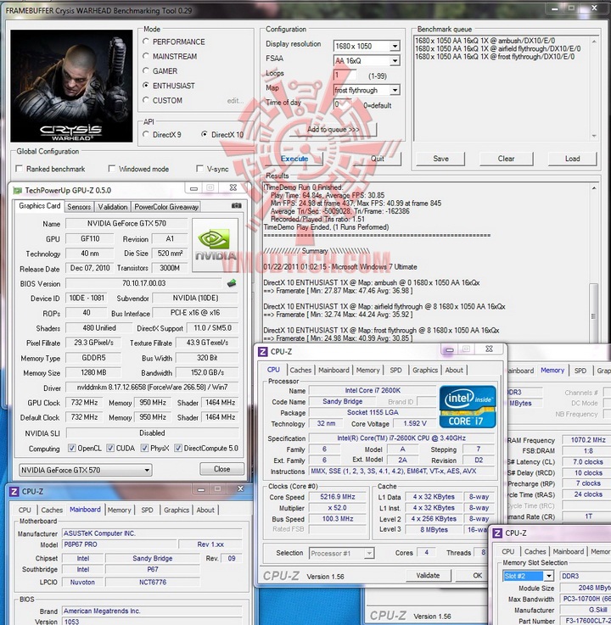Enable the V-sync checkbox
This screenshot has width=611, height=625.
(x=199, y=169)
